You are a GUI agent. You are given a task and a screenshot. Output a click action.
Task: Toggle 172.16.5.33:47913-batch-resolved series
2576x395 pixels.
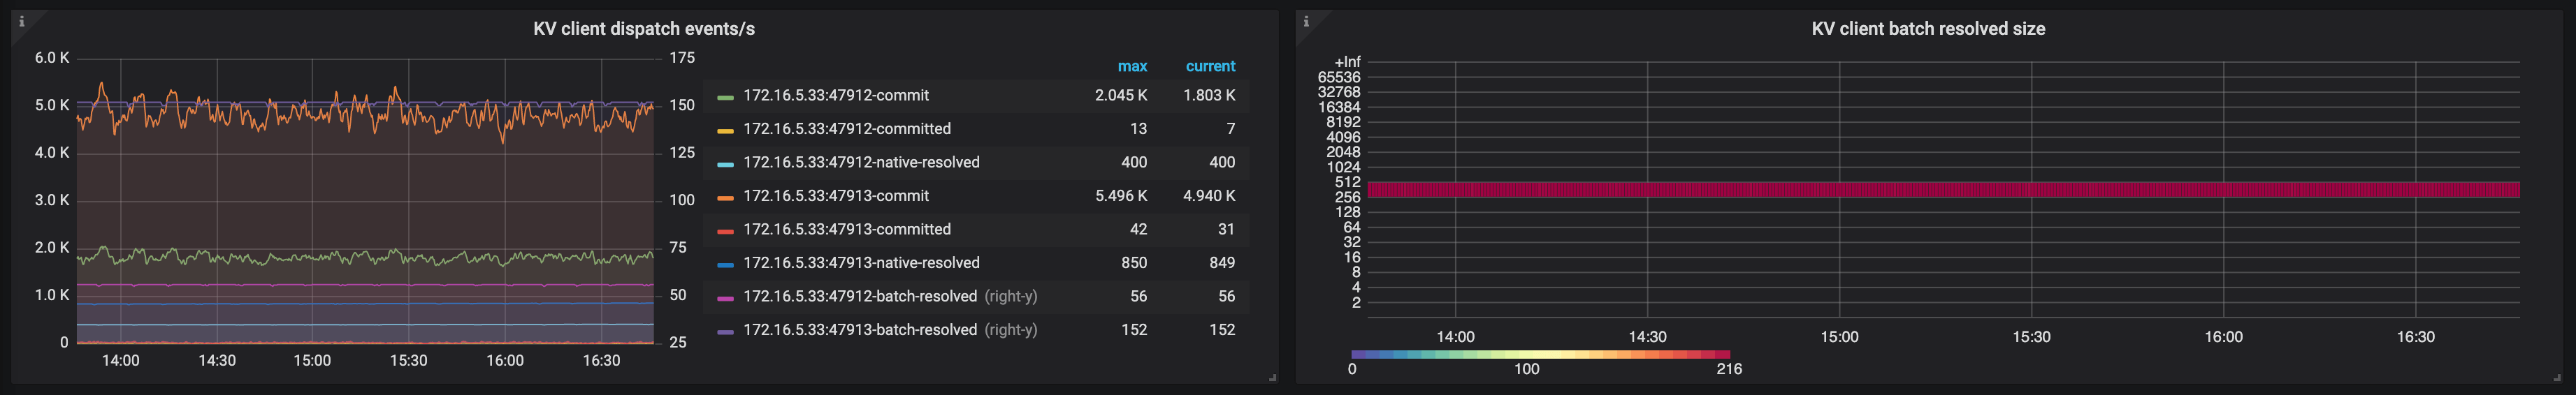[x=860, y=329]
